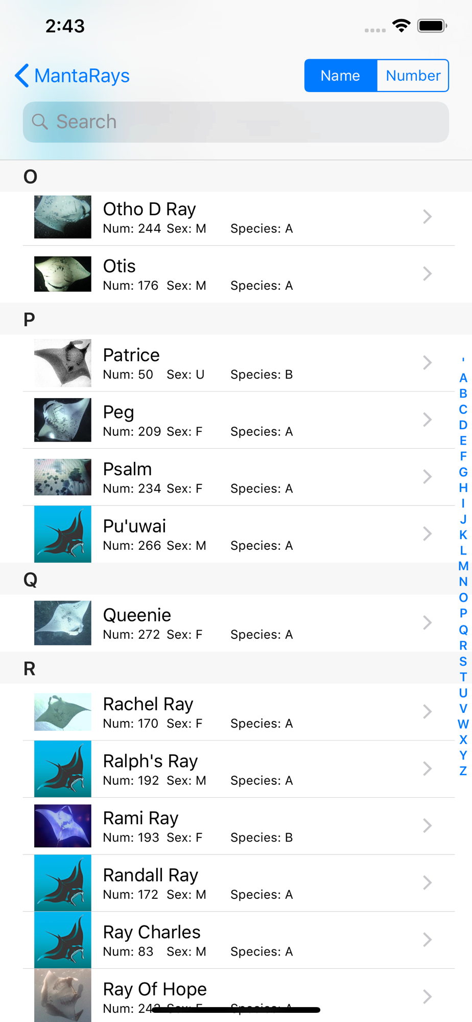Open Randall Ray disclosure chevron
Image resolution: width=472 pixels, height=1022 pixels.
[x=428, y=882]
